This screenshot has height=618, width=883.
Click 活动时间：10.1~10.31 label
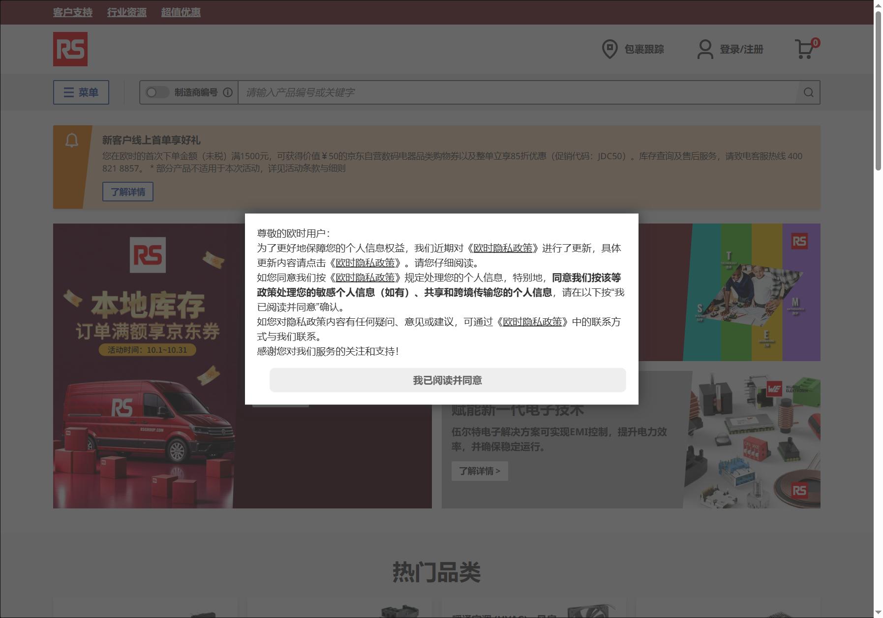pos(148,350)
